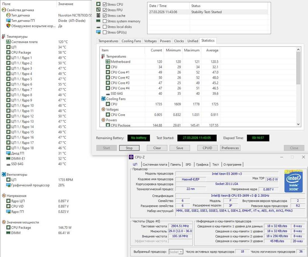Open the CPUID panel button

tap(207, 148)
